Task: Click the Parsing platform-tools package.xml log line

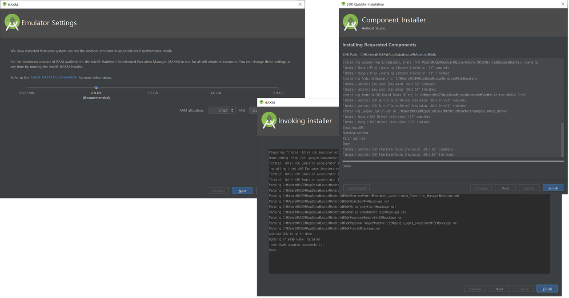Action: pyautogui.click(x=332, y=207)
